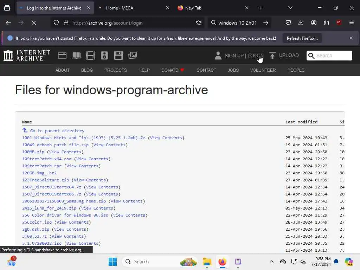
Task: Click the UPLOAD link
Action: (289, 55)
